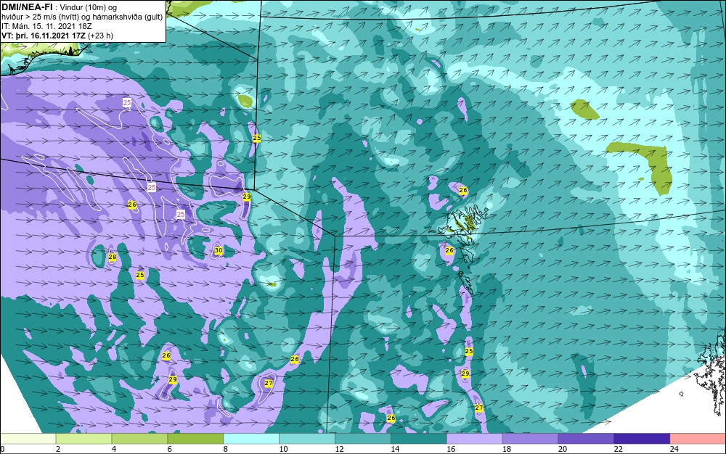Screen dimensions: 726x454
Task: Select the 'VT: þri. 16.11.2021 17Z' valid time
Action: 44,36
